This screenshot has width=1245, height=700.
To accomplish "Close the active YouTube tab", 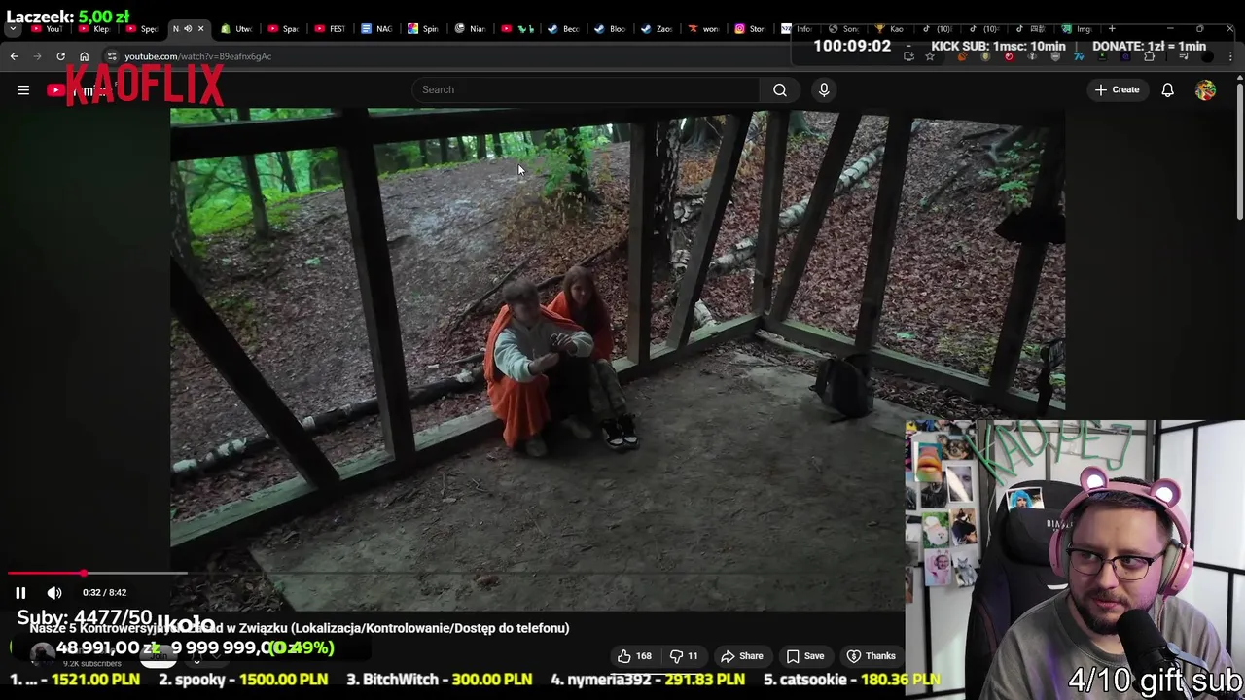I will pos(200,29).
